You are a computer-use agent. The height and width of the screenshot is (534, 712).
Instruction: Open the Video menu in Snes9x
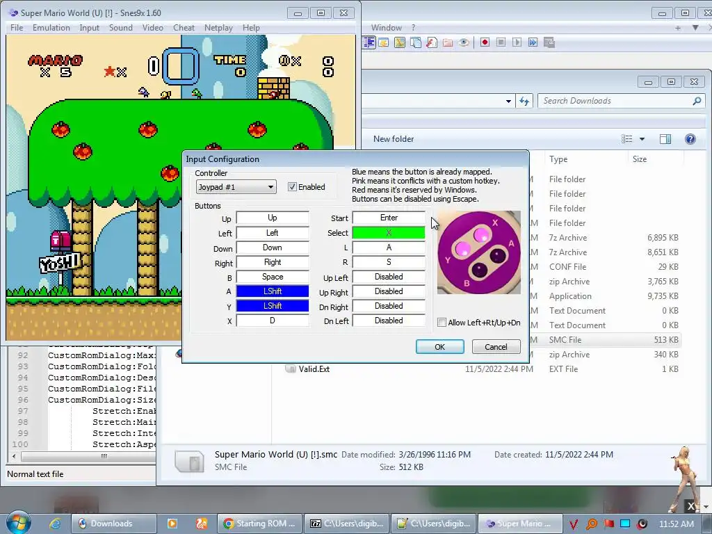click(152, 28)
